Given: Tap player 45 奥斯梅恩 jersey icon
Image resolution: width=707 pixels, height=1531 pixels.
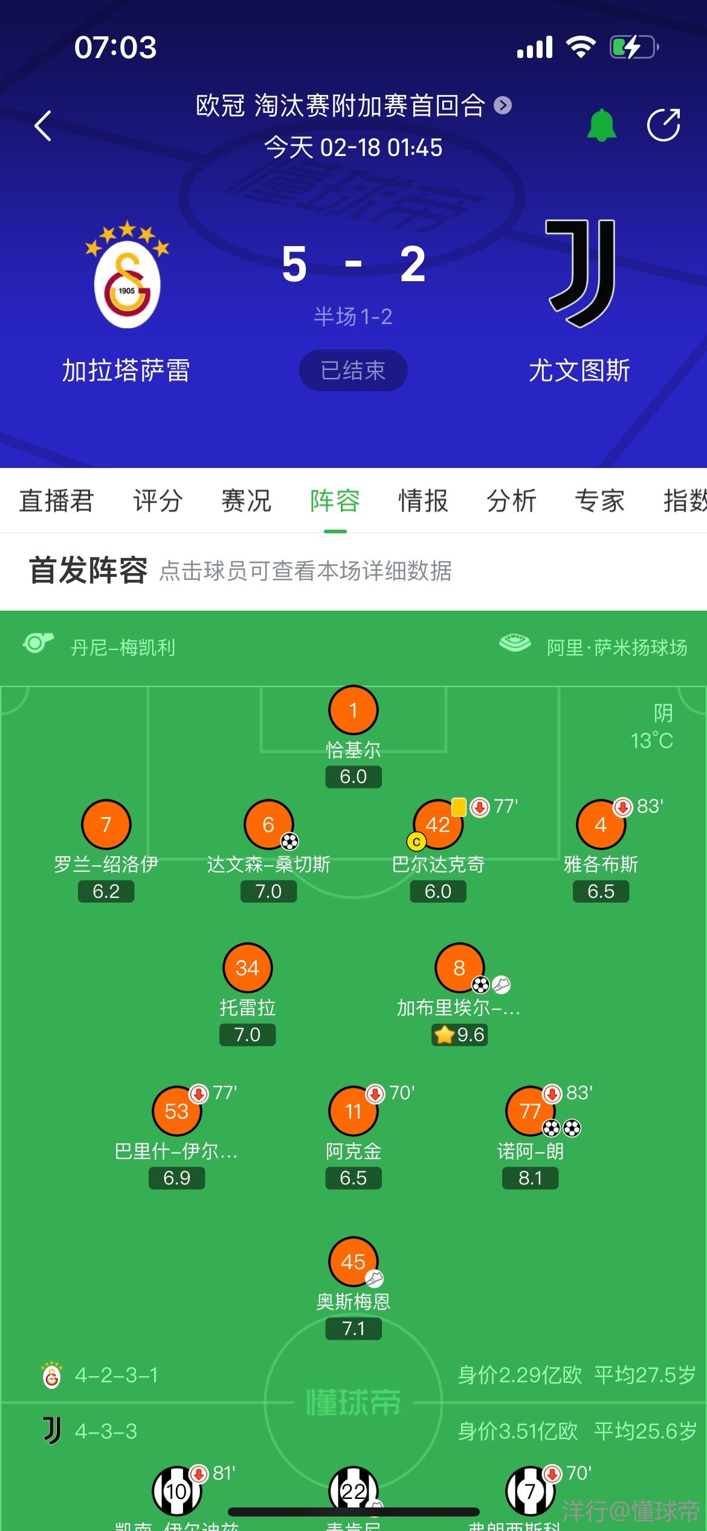Looking at the screenshot, I should pyautogui.click(x=353, y=1261).
